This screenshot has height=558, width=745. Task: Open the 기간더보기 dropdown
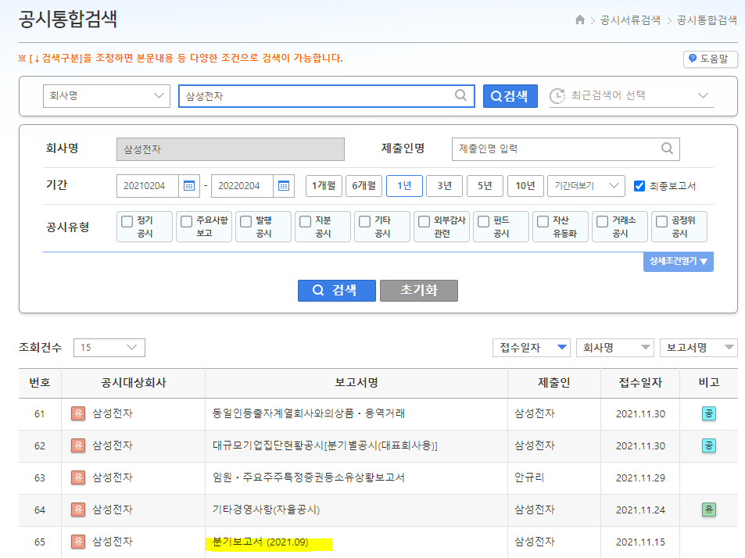pos(586,186)
